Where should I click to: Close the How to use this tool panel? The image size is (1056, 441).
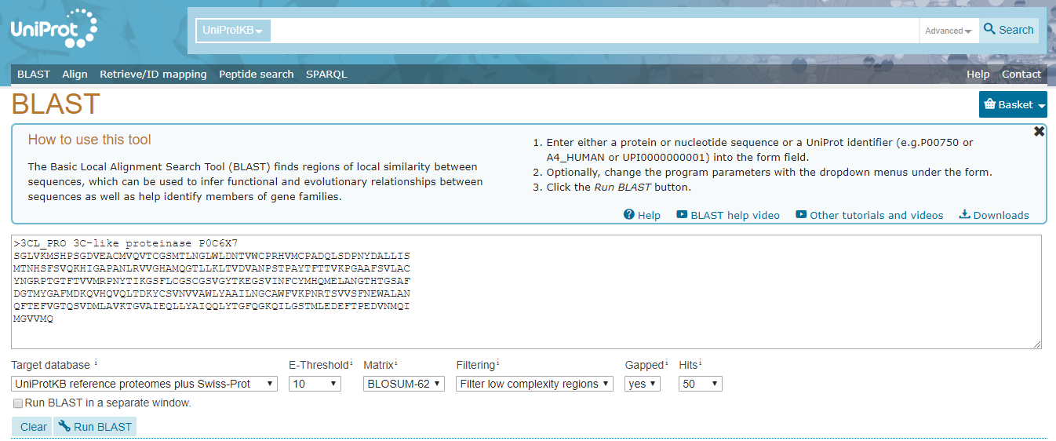[1040, 131]
